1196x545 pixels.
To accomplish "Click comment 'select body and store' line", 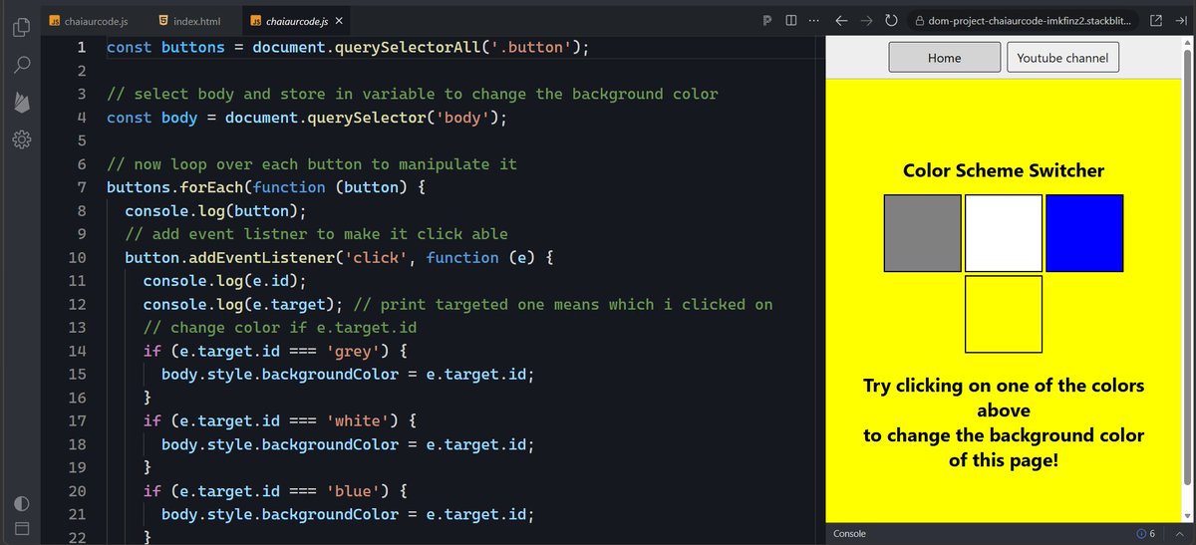I will (x=412, y=94).
